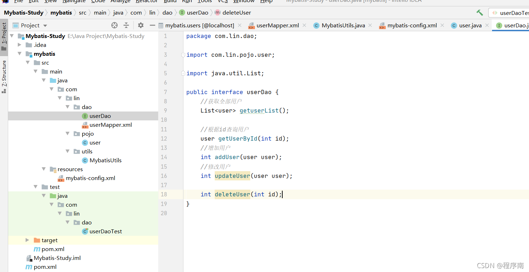Click the Build project hammer icon
This screenshot has width=529, height=272.
pos(480,13)
